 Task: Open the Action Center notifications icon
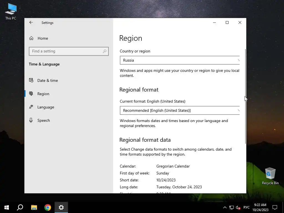coord(275,207)
